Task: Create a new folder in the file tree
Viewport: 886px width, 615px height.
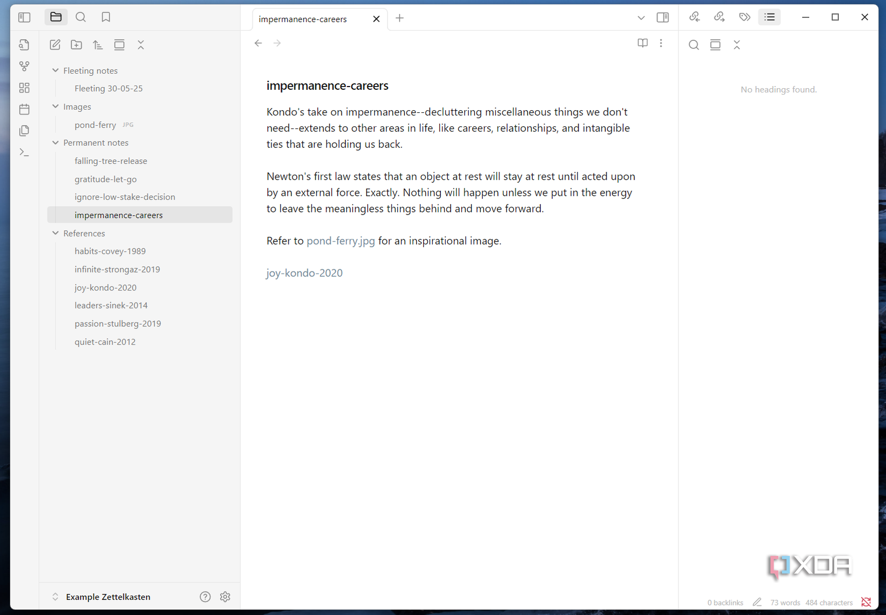Action: (76, 45)
